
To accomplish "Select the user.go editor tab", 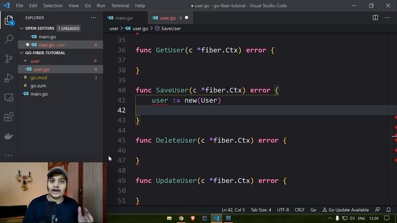I will coord(170,18).
